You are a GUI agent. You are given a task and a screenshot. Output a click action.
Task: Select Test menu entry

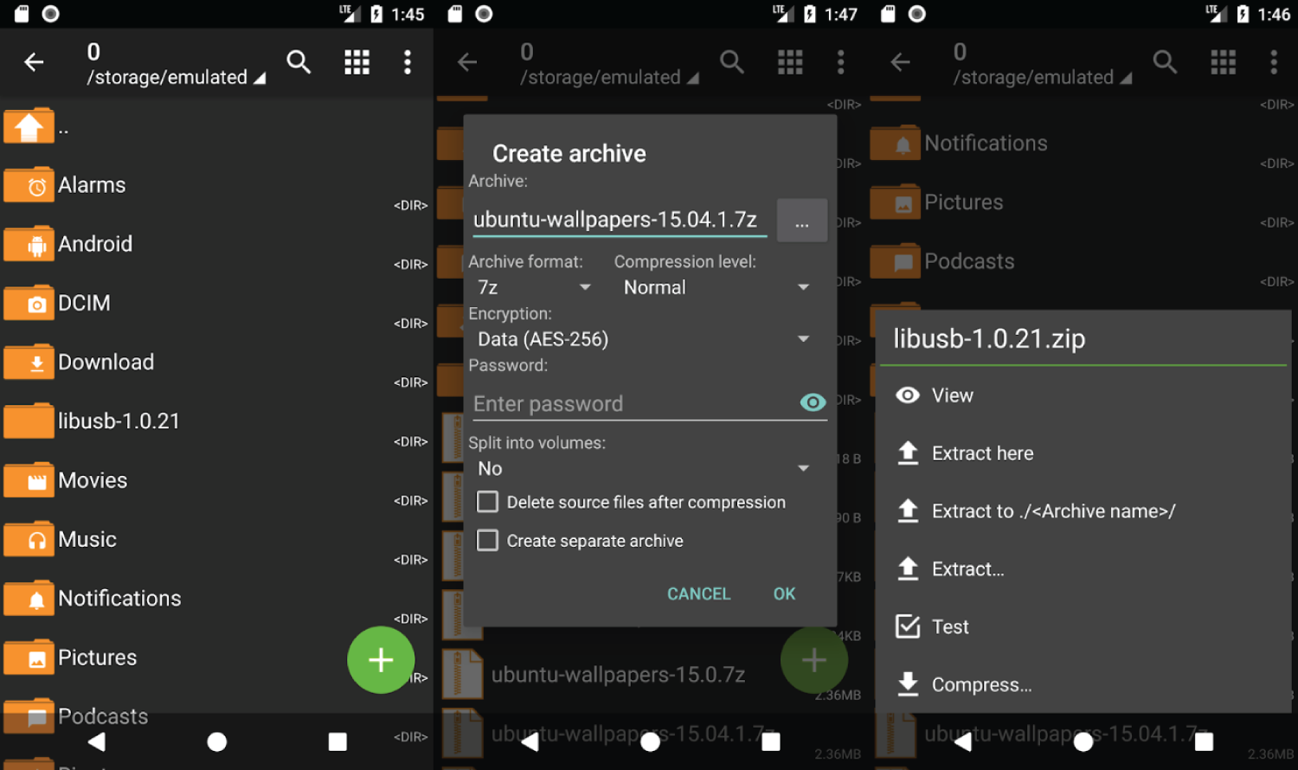pos(1082,626)
